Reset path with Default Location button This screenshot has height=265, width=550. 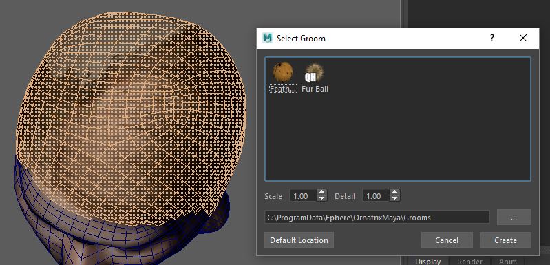tap(299, 240)
